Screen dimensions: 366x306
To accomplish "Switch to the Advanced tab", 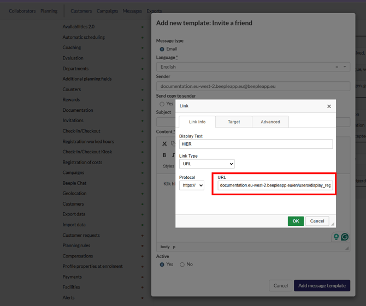I will pyautogui.click(x=270, y=122).
